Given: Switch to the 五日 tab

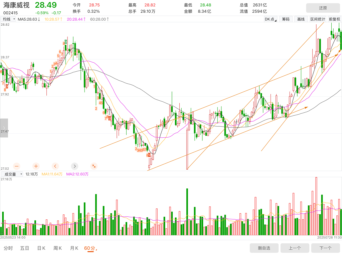Looking at the screenshot, I should (25, 248).
